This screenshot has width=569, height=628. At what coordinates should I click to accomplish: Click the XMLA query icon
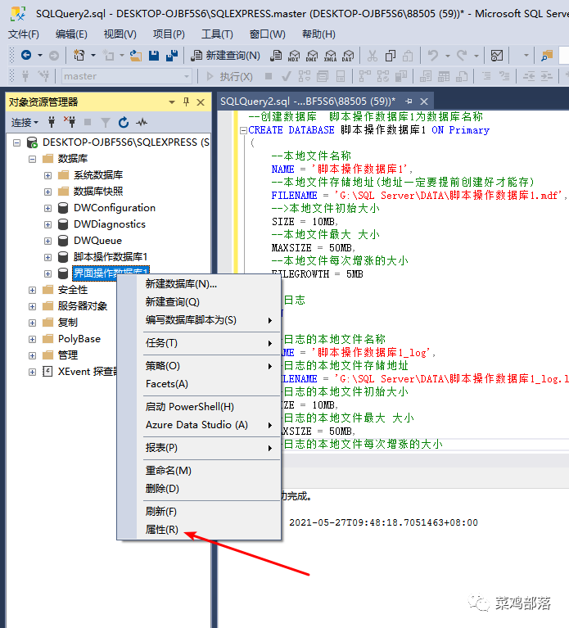(331, 56)
